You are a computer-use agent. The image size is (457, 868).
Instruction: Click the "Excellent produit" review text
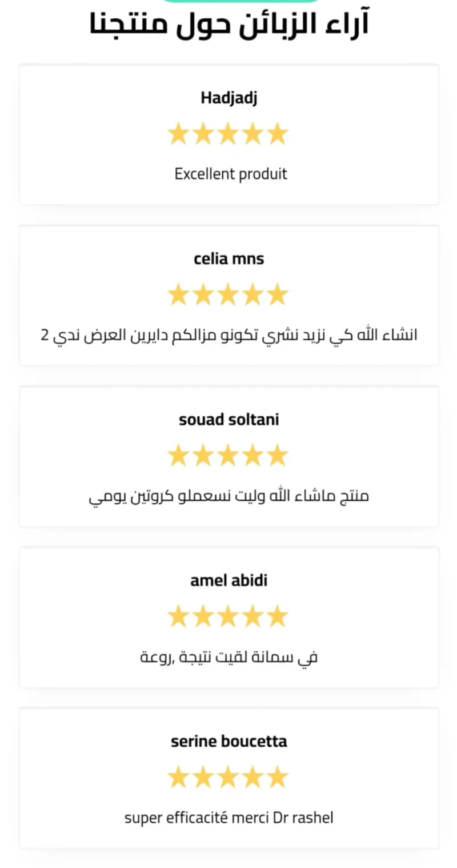pyautogui.click(x=230, y=174)
